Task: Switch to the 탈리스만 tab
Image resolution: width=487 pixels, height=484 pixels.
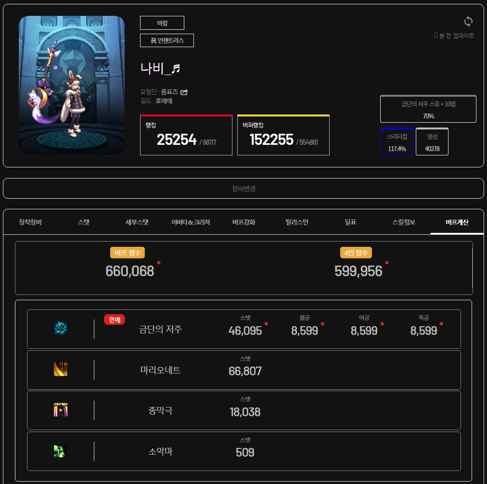Action: 297,222
